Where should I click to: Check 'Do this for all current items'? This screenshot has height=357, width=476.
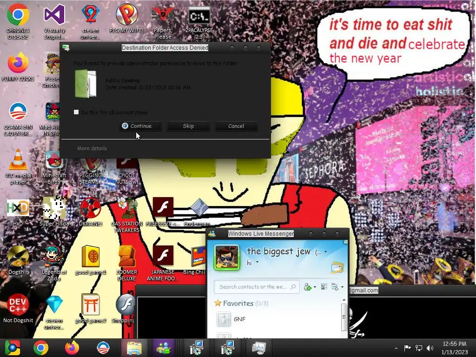[x=76, y=112]
